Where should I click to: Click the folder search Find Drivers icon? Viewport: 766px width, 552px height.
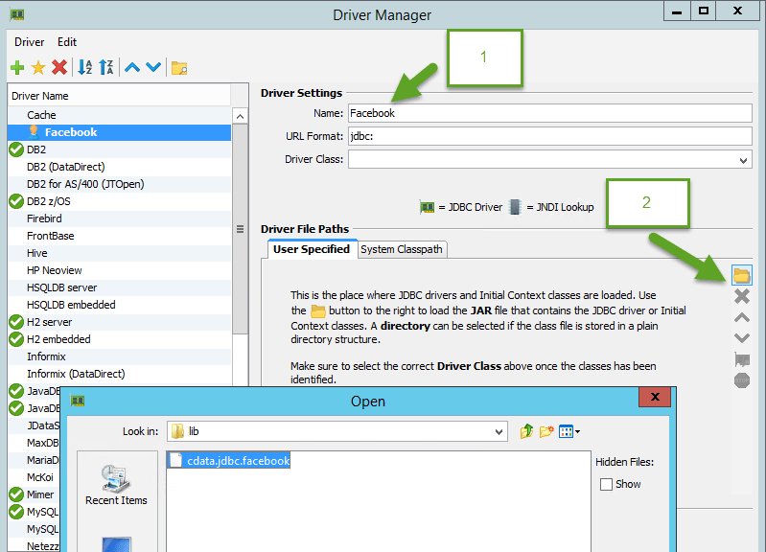179,68
